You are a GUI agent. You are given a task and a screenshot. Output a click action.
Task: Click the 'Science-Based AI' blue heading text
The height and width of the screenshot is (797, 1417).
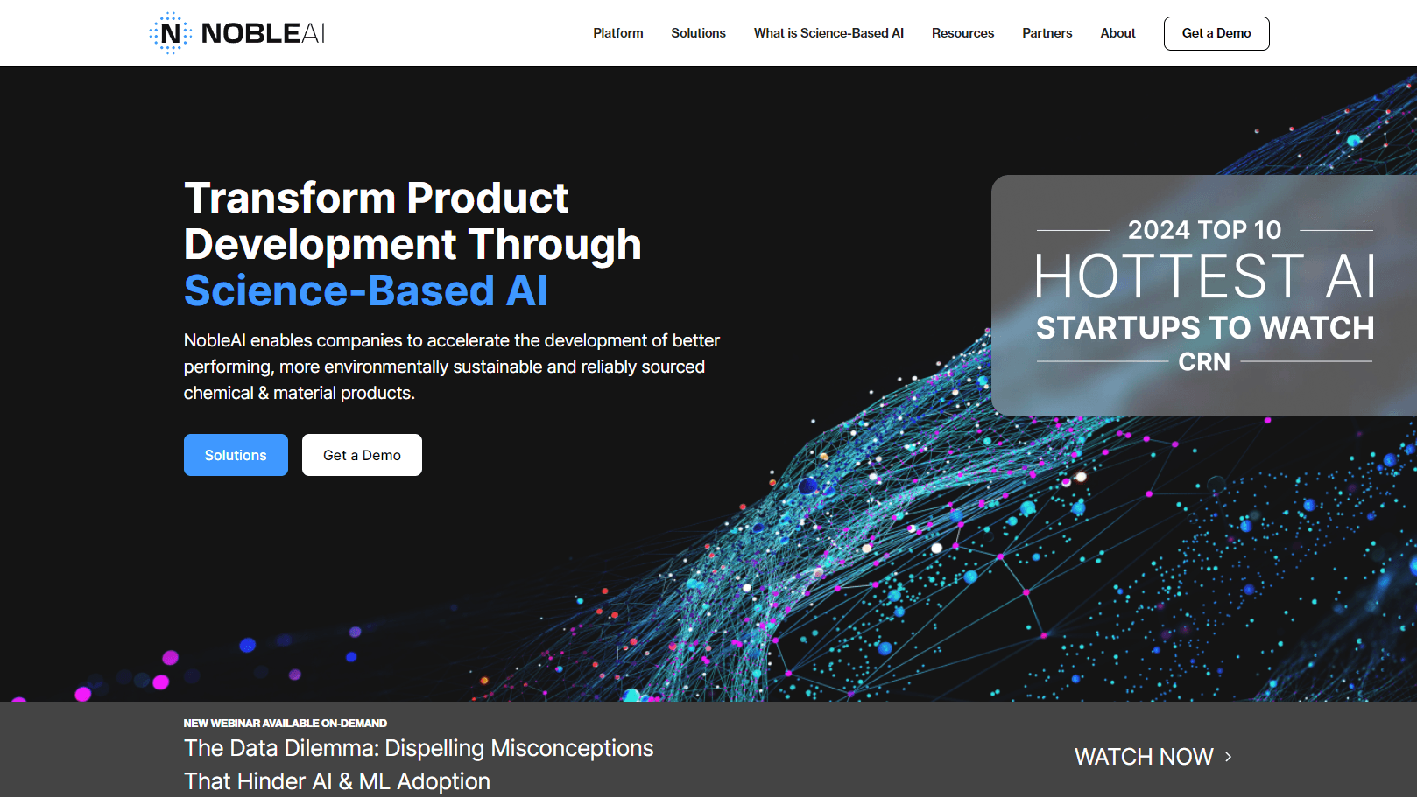click(366, 290)
